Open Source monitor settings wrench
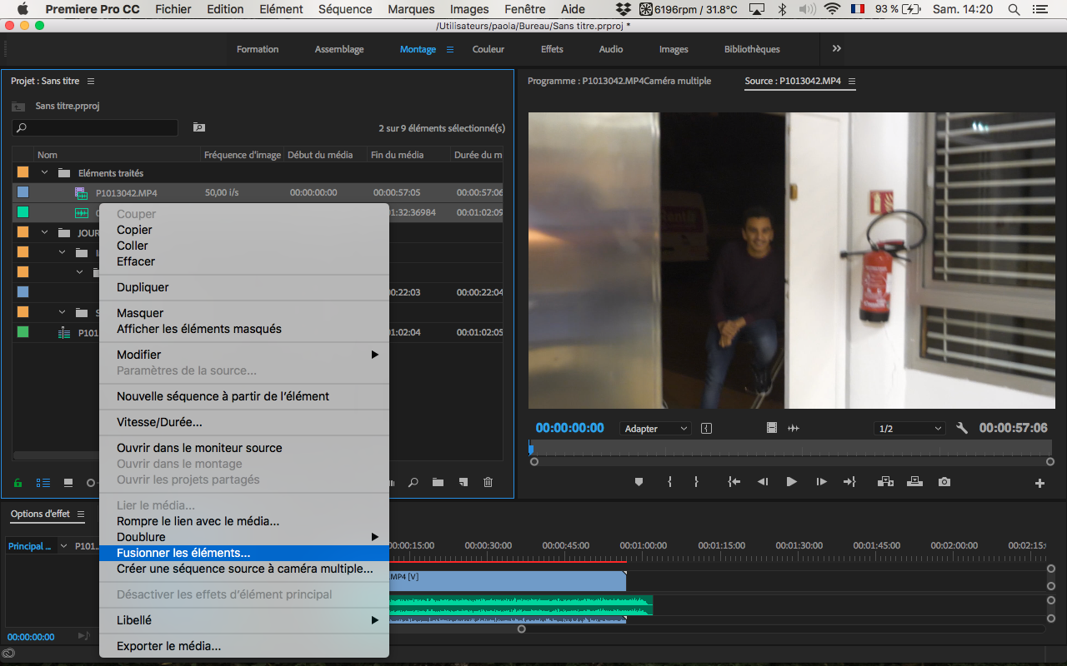Viewport: 1067px width, 666px height. pyautogui.click(x=962, y=428)
